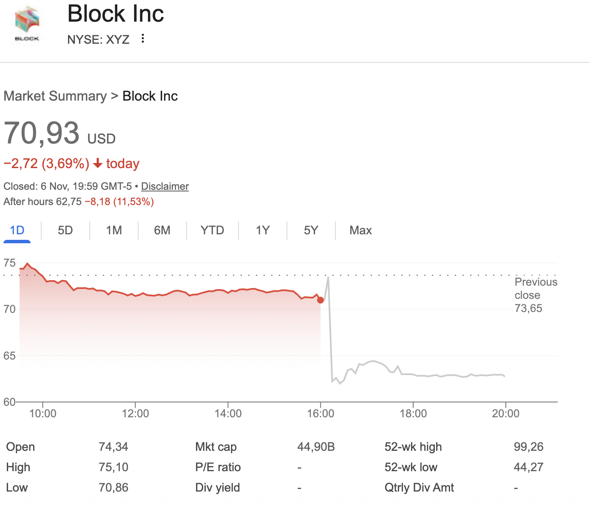This screenshot has width=590, height=506.
Task: Click the red closing price dot on chart
Action: (321, 300)
